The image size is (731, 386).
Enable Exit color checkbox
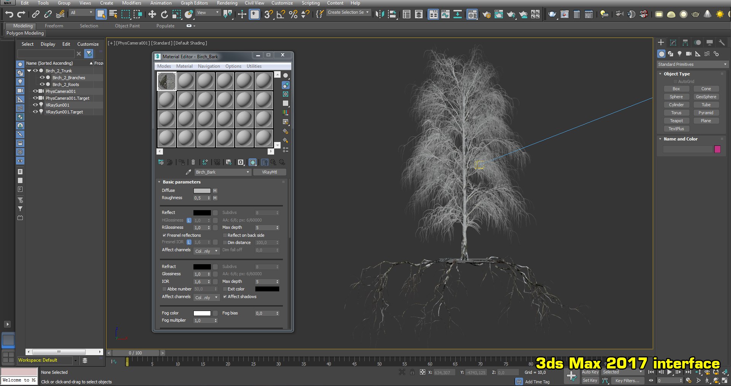(225, 289)
